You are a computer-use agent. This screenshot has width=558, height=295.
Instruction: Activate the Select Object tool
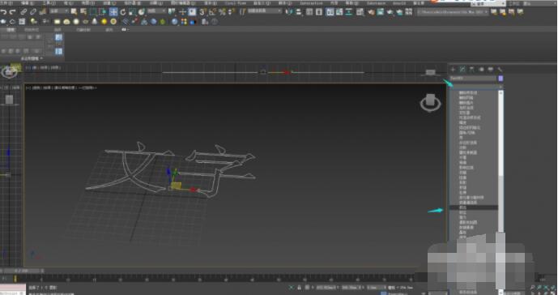74,12
